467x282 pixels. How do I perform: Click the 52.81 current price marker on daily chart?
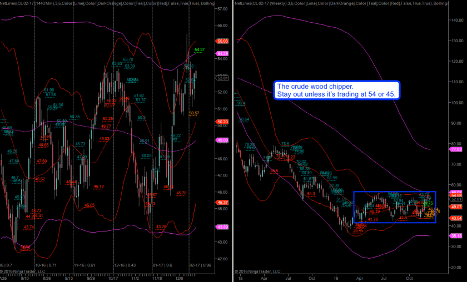tap(223, 78)
